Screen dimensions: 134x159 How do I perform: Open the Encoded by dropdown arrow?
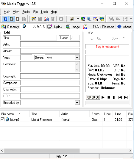point(77,102)
